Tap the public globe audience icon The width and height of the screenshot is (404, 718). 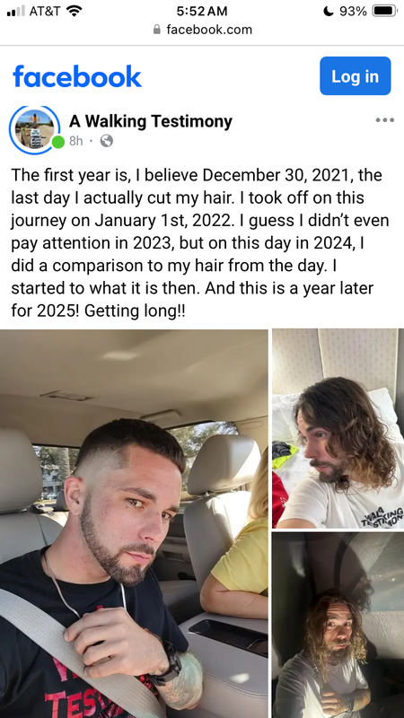pyautogui.click(x=106, y=141)
